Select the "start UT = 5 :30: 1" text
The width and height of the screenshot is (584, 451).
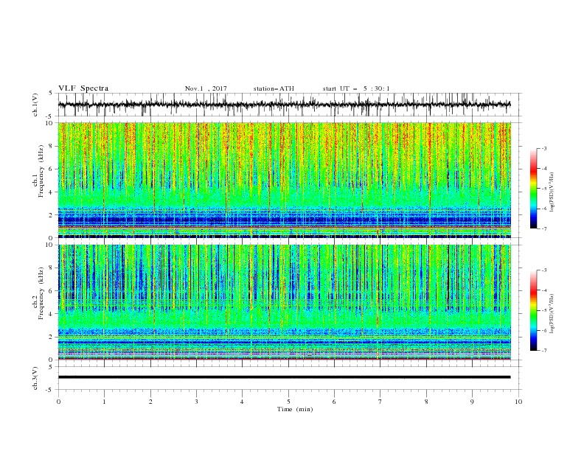pyautogui.click(x=356, y=88)
